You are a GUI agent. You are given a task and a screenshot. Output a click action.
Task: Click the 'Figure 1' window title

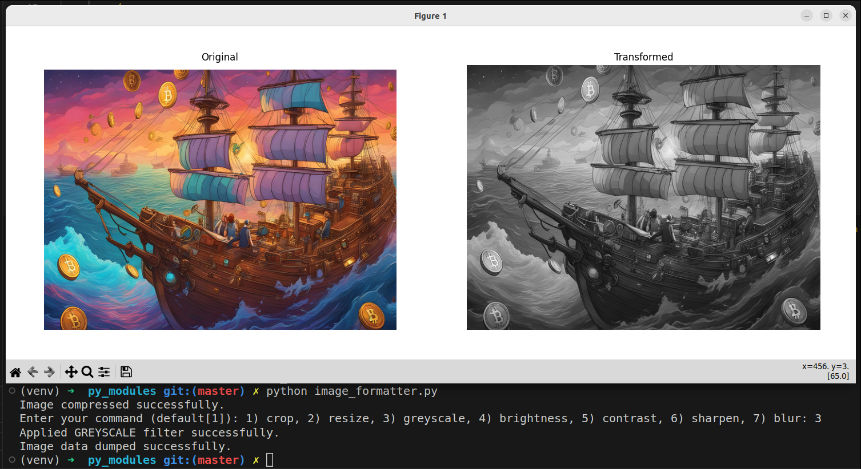tap(430, 16)
